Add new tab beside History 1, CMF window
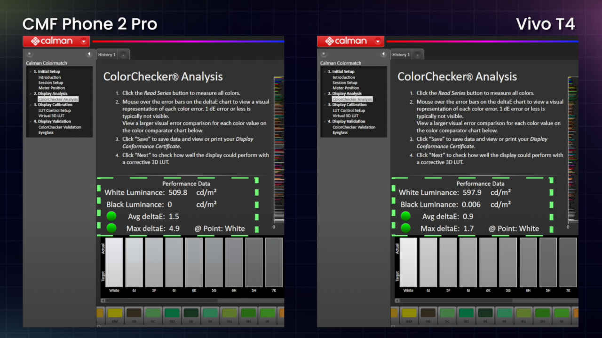 click(123, 55)
